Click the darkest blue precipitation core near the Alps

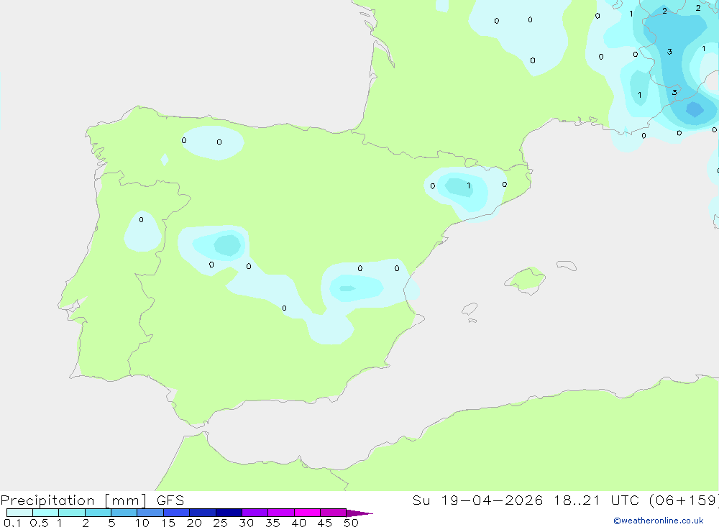point(695,109)
